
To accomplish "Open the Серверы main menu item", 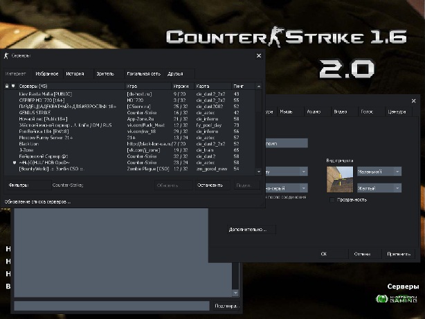I will tap(403, 286).
